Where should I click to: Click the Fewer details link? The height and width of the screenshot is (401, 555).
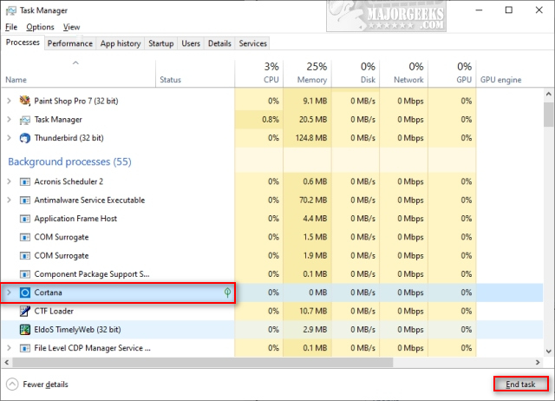click(45, 385)
